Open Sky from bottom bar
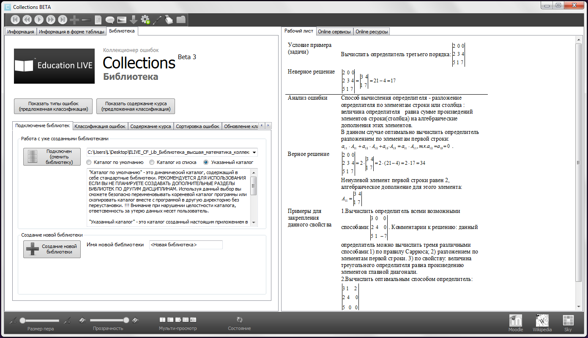 568,320
